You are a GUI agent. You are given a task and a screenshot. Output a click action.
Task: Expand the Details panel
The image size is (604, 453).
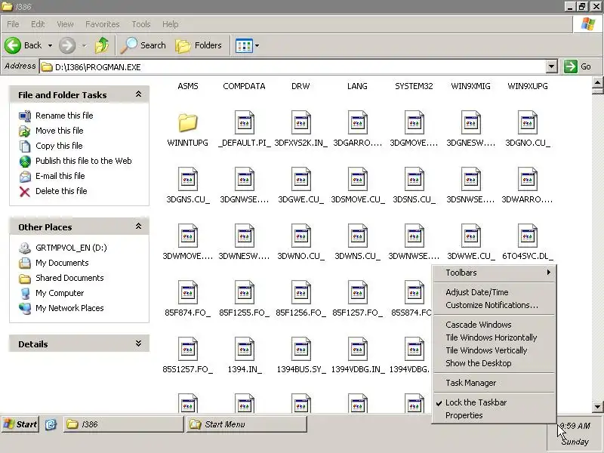138,344
